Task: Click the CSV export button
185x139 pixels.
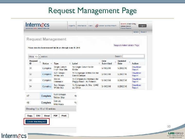Action: (x=38, y=116)
